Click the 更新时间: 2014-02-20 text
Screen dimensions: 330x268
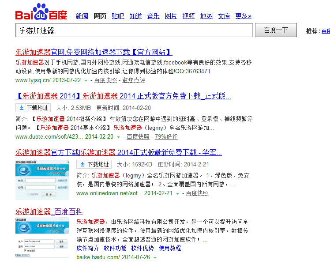124,108
